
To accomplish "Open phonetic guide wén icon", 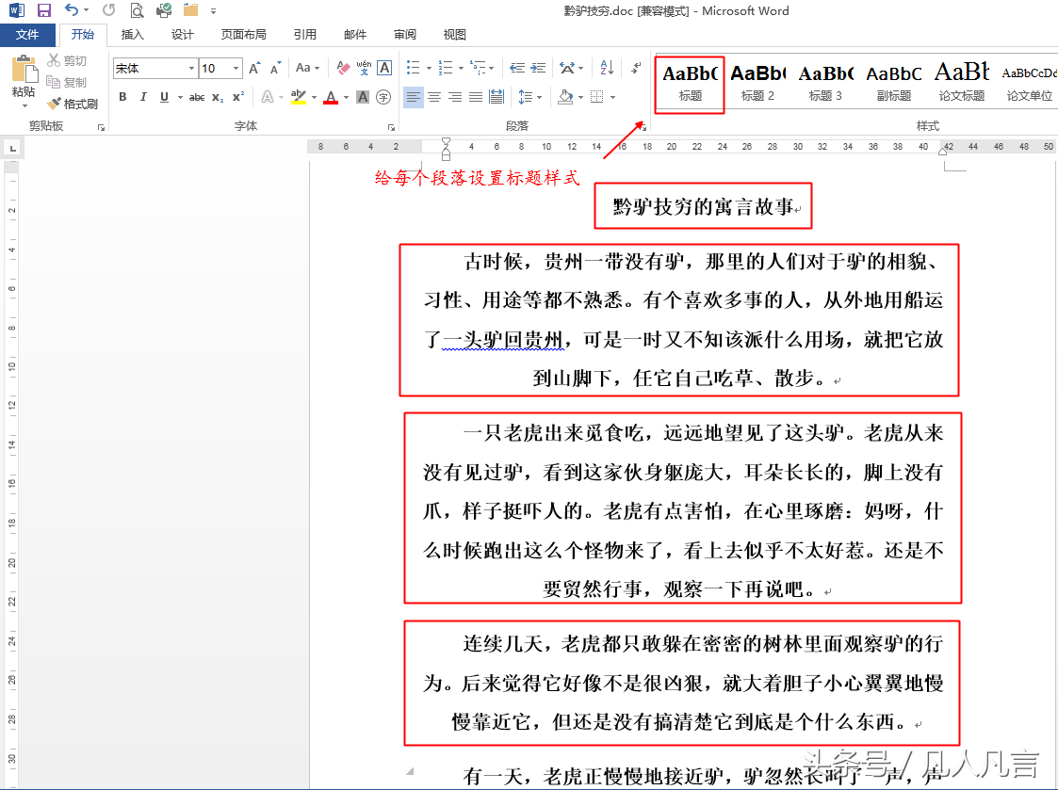I will click(364, 68).
